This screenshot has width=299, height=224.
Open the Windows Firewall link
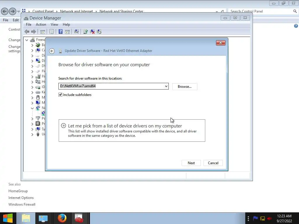[22, 204]
